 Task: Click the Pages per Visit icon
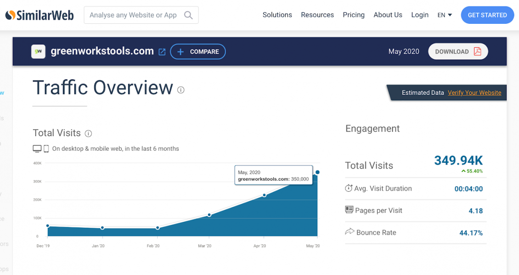(349, 209)
